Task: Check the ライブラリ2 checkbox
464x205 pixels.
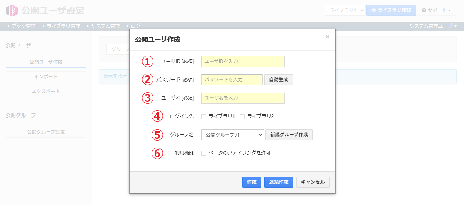Action: point(242,116)
